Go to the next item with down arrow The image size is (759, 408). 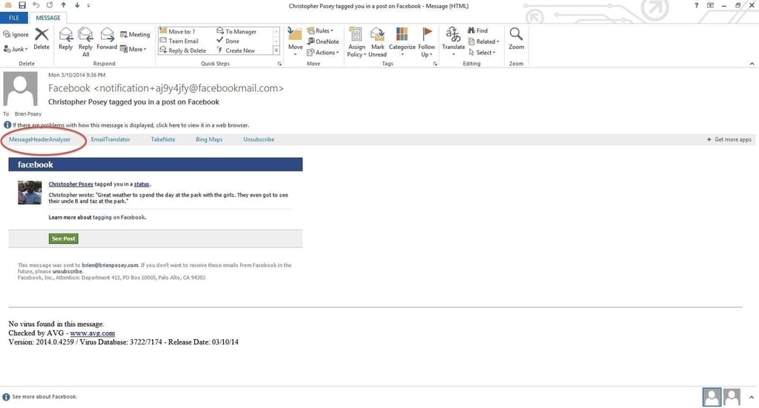click(77, 5)
